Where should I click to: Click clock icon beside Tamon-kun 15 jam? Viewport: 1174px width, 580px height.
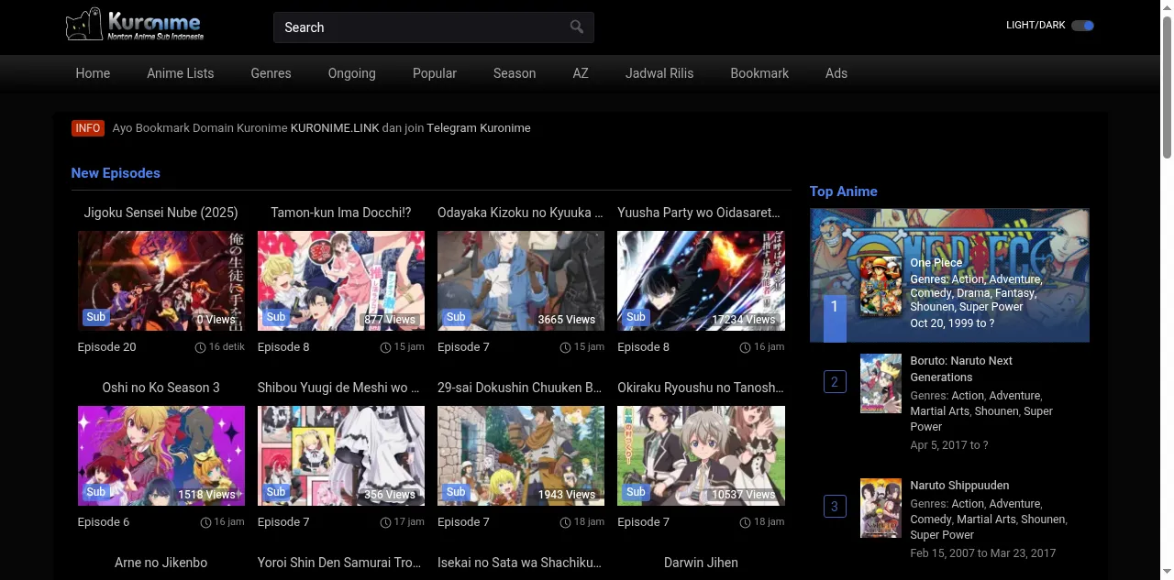point(386,347)
